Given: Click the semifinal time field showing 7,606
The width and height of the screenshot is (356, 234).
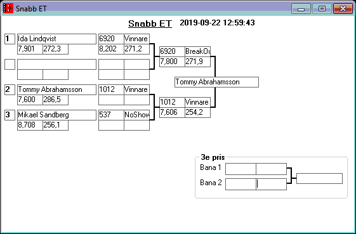Looking at the screenshot, I should (x=172, y=113).
